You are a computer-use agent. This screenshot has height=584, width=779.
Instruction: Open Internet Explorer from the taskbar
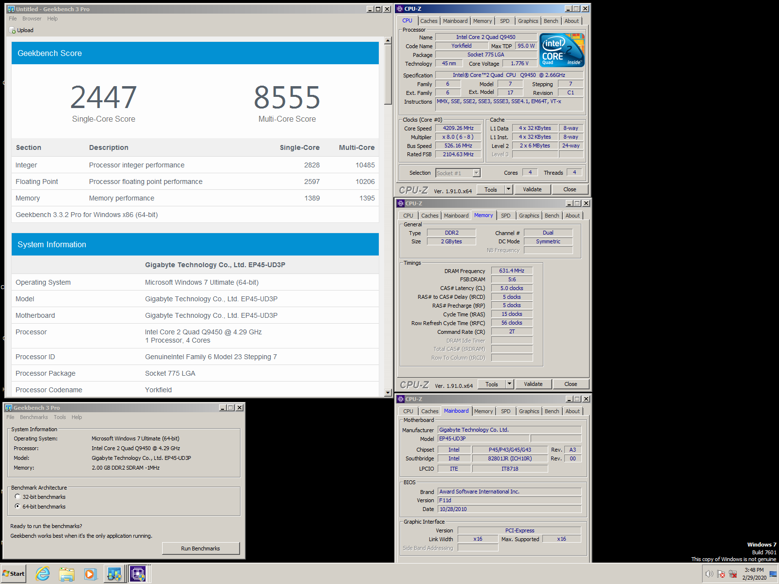[43, 574]
